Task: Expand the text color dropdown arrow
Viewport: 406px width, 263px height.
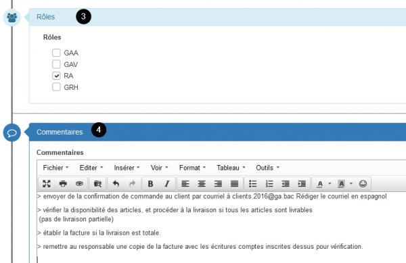Action: (330, 184)
